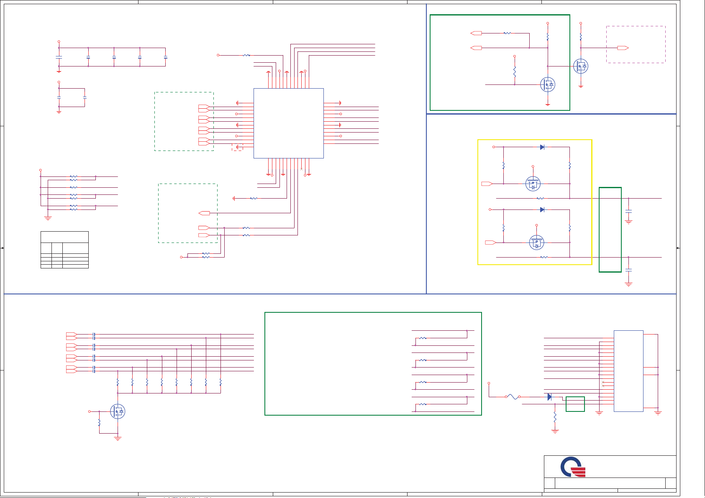Image resolution: width=705 pixels, height=498 pixels.
Task: Select the tall narrow green rectangle beside yellow box
Action: point(610,230)
